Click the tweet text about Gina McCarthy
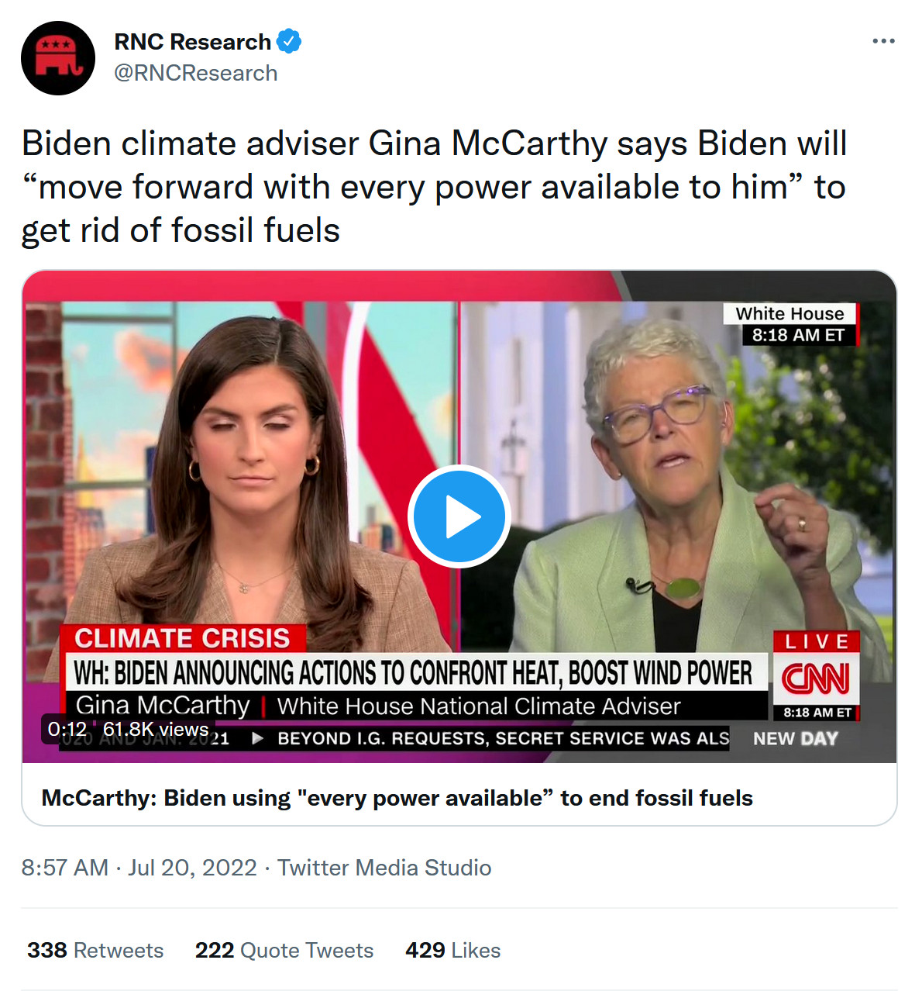Viewport: 922px width, 991px height. [434, 187]
